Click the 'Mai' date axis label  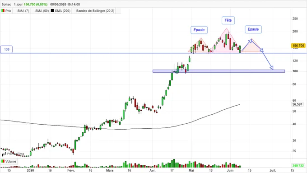191,170
